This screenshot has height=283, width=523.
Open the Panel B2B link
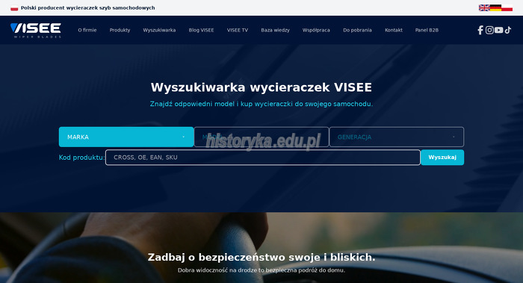(x=427, y=30)
